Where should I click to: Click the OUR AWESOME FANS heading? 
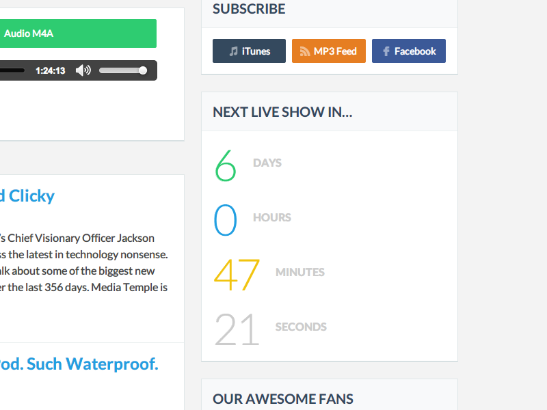point(282,398)
